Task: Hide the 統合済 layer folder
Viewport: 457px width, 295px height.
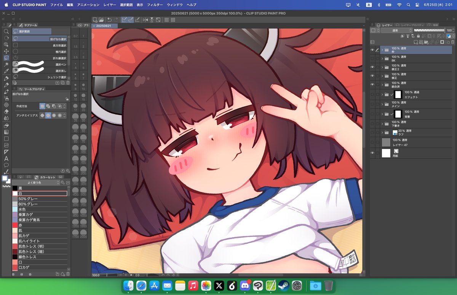Action: point(372,84)
